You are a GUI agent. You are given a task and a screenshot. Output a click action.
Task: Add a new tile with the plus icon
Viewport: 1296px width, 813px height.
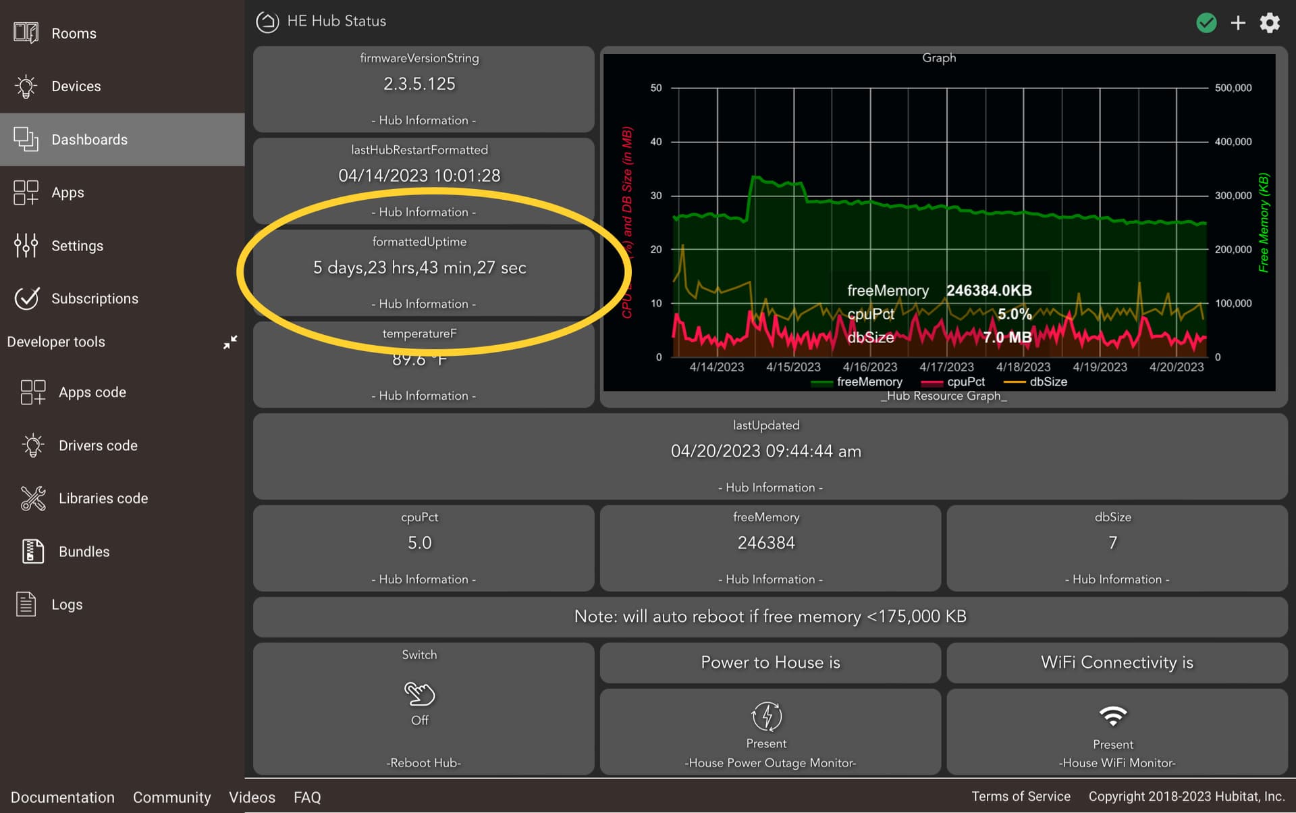[x=1239, y=22]
